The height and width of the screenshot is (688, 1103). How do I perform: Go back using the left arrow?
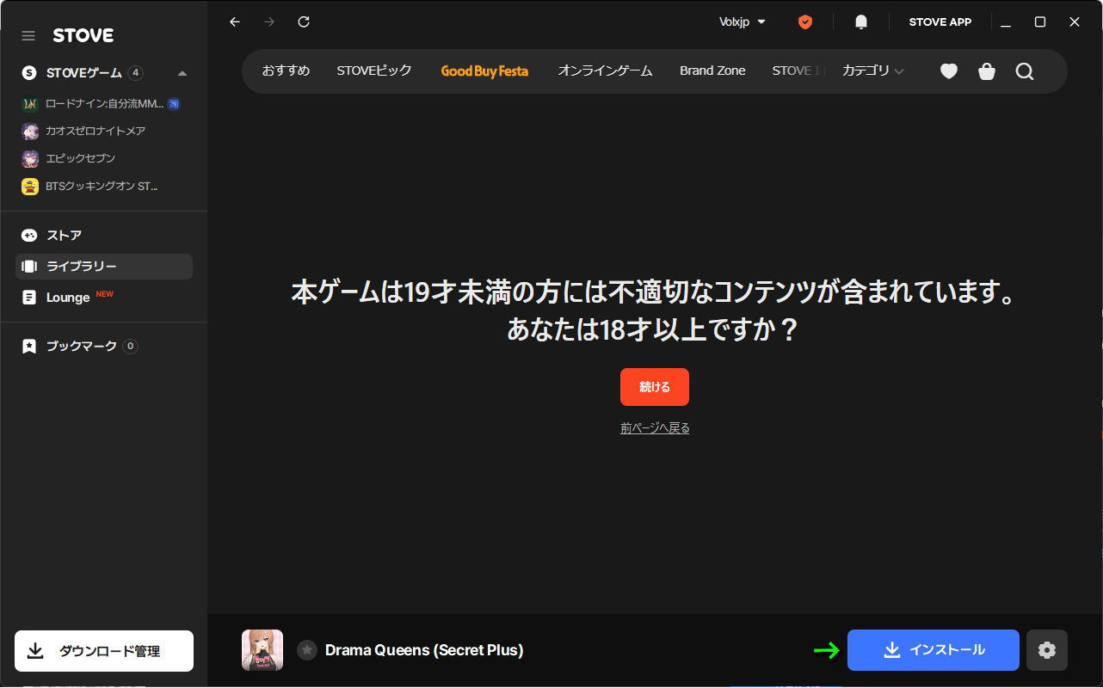[x=235, y=22]
